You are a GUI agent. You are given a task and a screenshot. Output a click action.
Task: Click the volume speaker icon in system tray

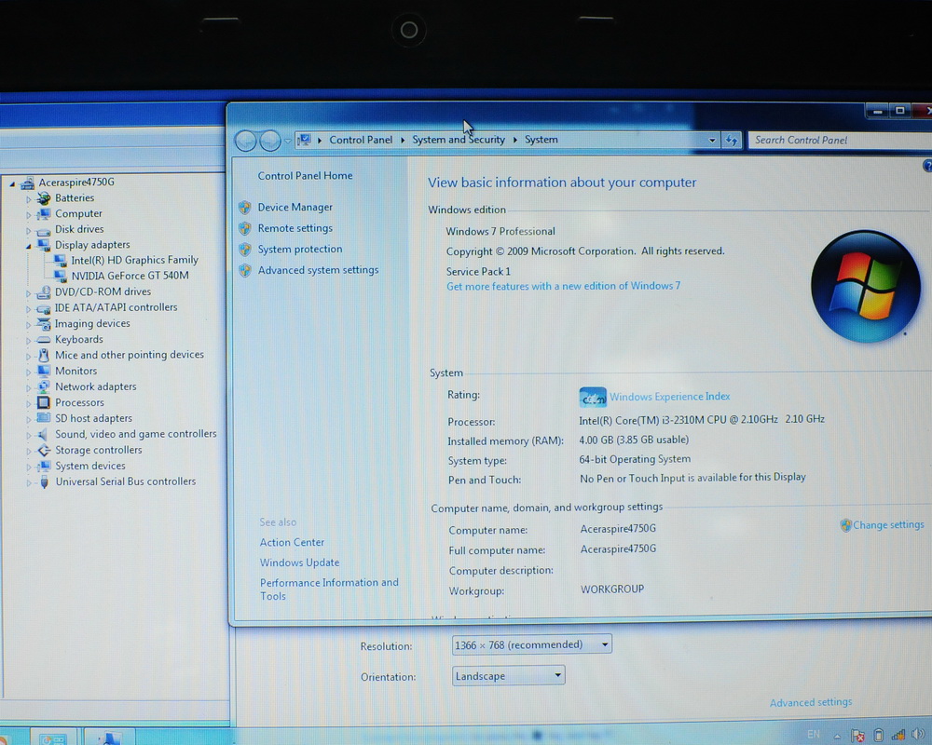919,735
